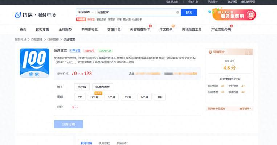
Task: Click 服务市场 in the breadcrumb
Action: coord(20,40)
